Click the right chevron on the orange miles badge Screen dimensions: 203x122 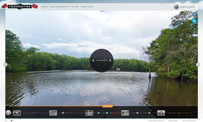[112, 106]
